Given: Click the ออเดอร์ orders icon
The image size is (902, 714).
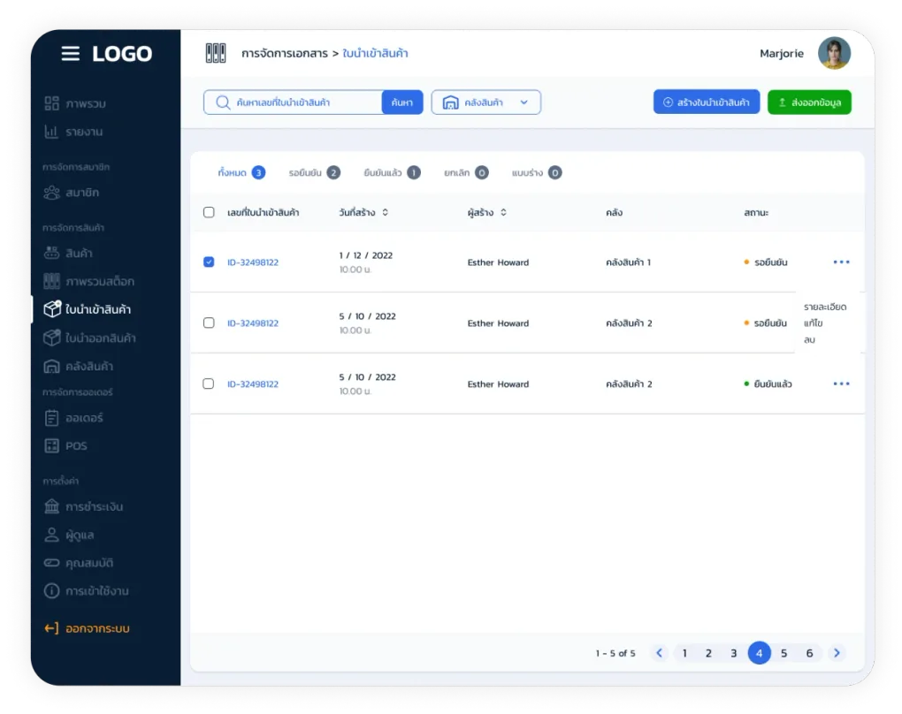Looking at the screenshot, I should pyautogui.click(x=52, y=418).
